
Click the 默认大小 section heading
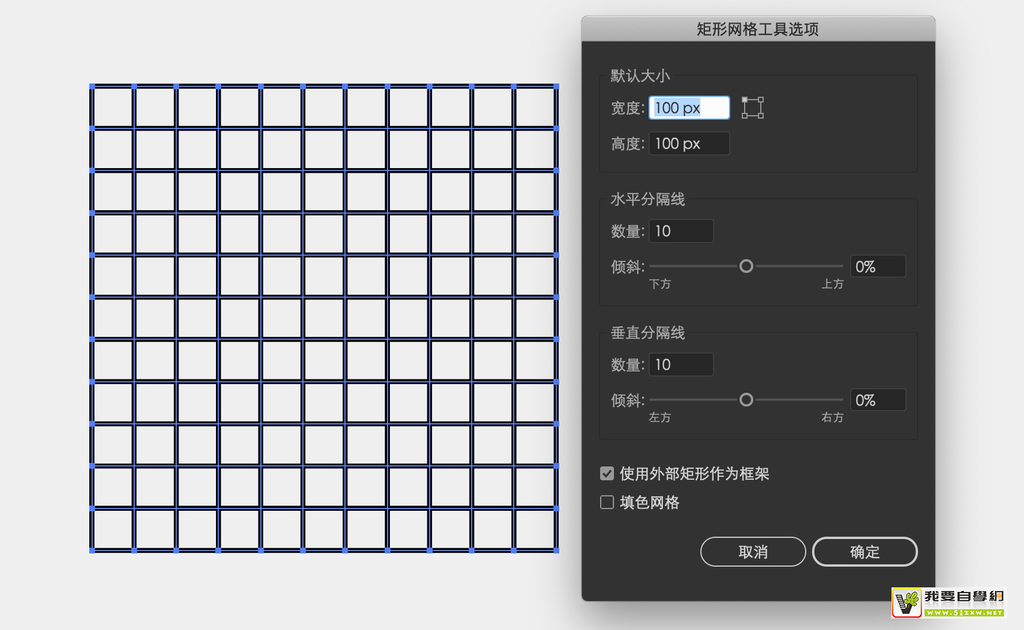pos(640,75)
